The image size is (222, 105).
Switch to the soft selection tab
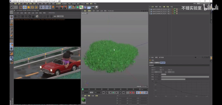pyautogui.click(x=163, y=63)
